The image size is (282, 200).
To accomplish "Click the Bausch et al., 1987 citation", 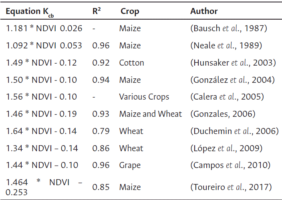I will [x=228, y=28].
